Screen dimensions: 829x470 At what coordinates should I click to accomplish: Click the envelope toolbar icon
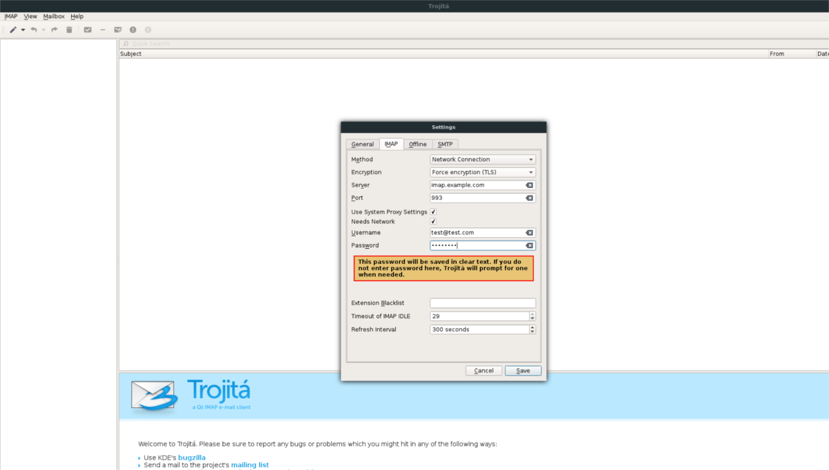[x=118, y=30]
